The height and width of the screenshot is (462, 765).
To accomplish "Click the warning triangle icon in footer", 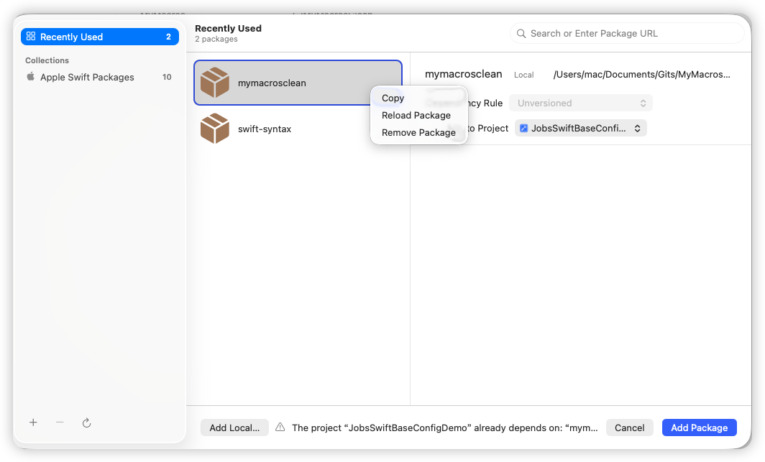I will click(280, 427).
